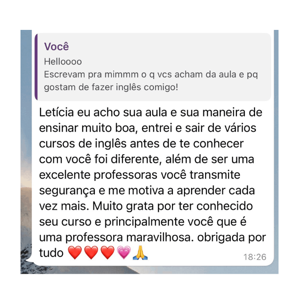Click the word 'Letícia' in the message
The image size is (299, 299).
57,112
